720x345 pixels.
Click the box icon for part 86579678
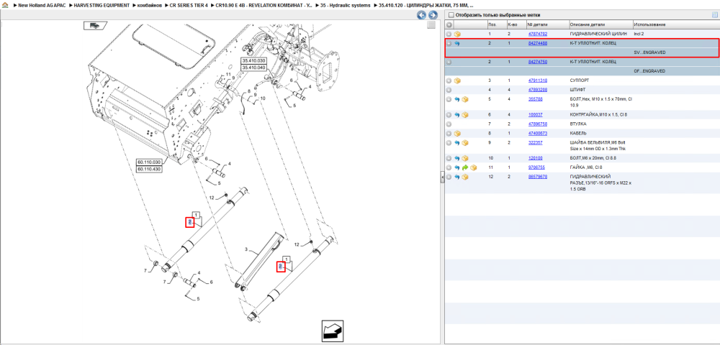pos(465,177)
